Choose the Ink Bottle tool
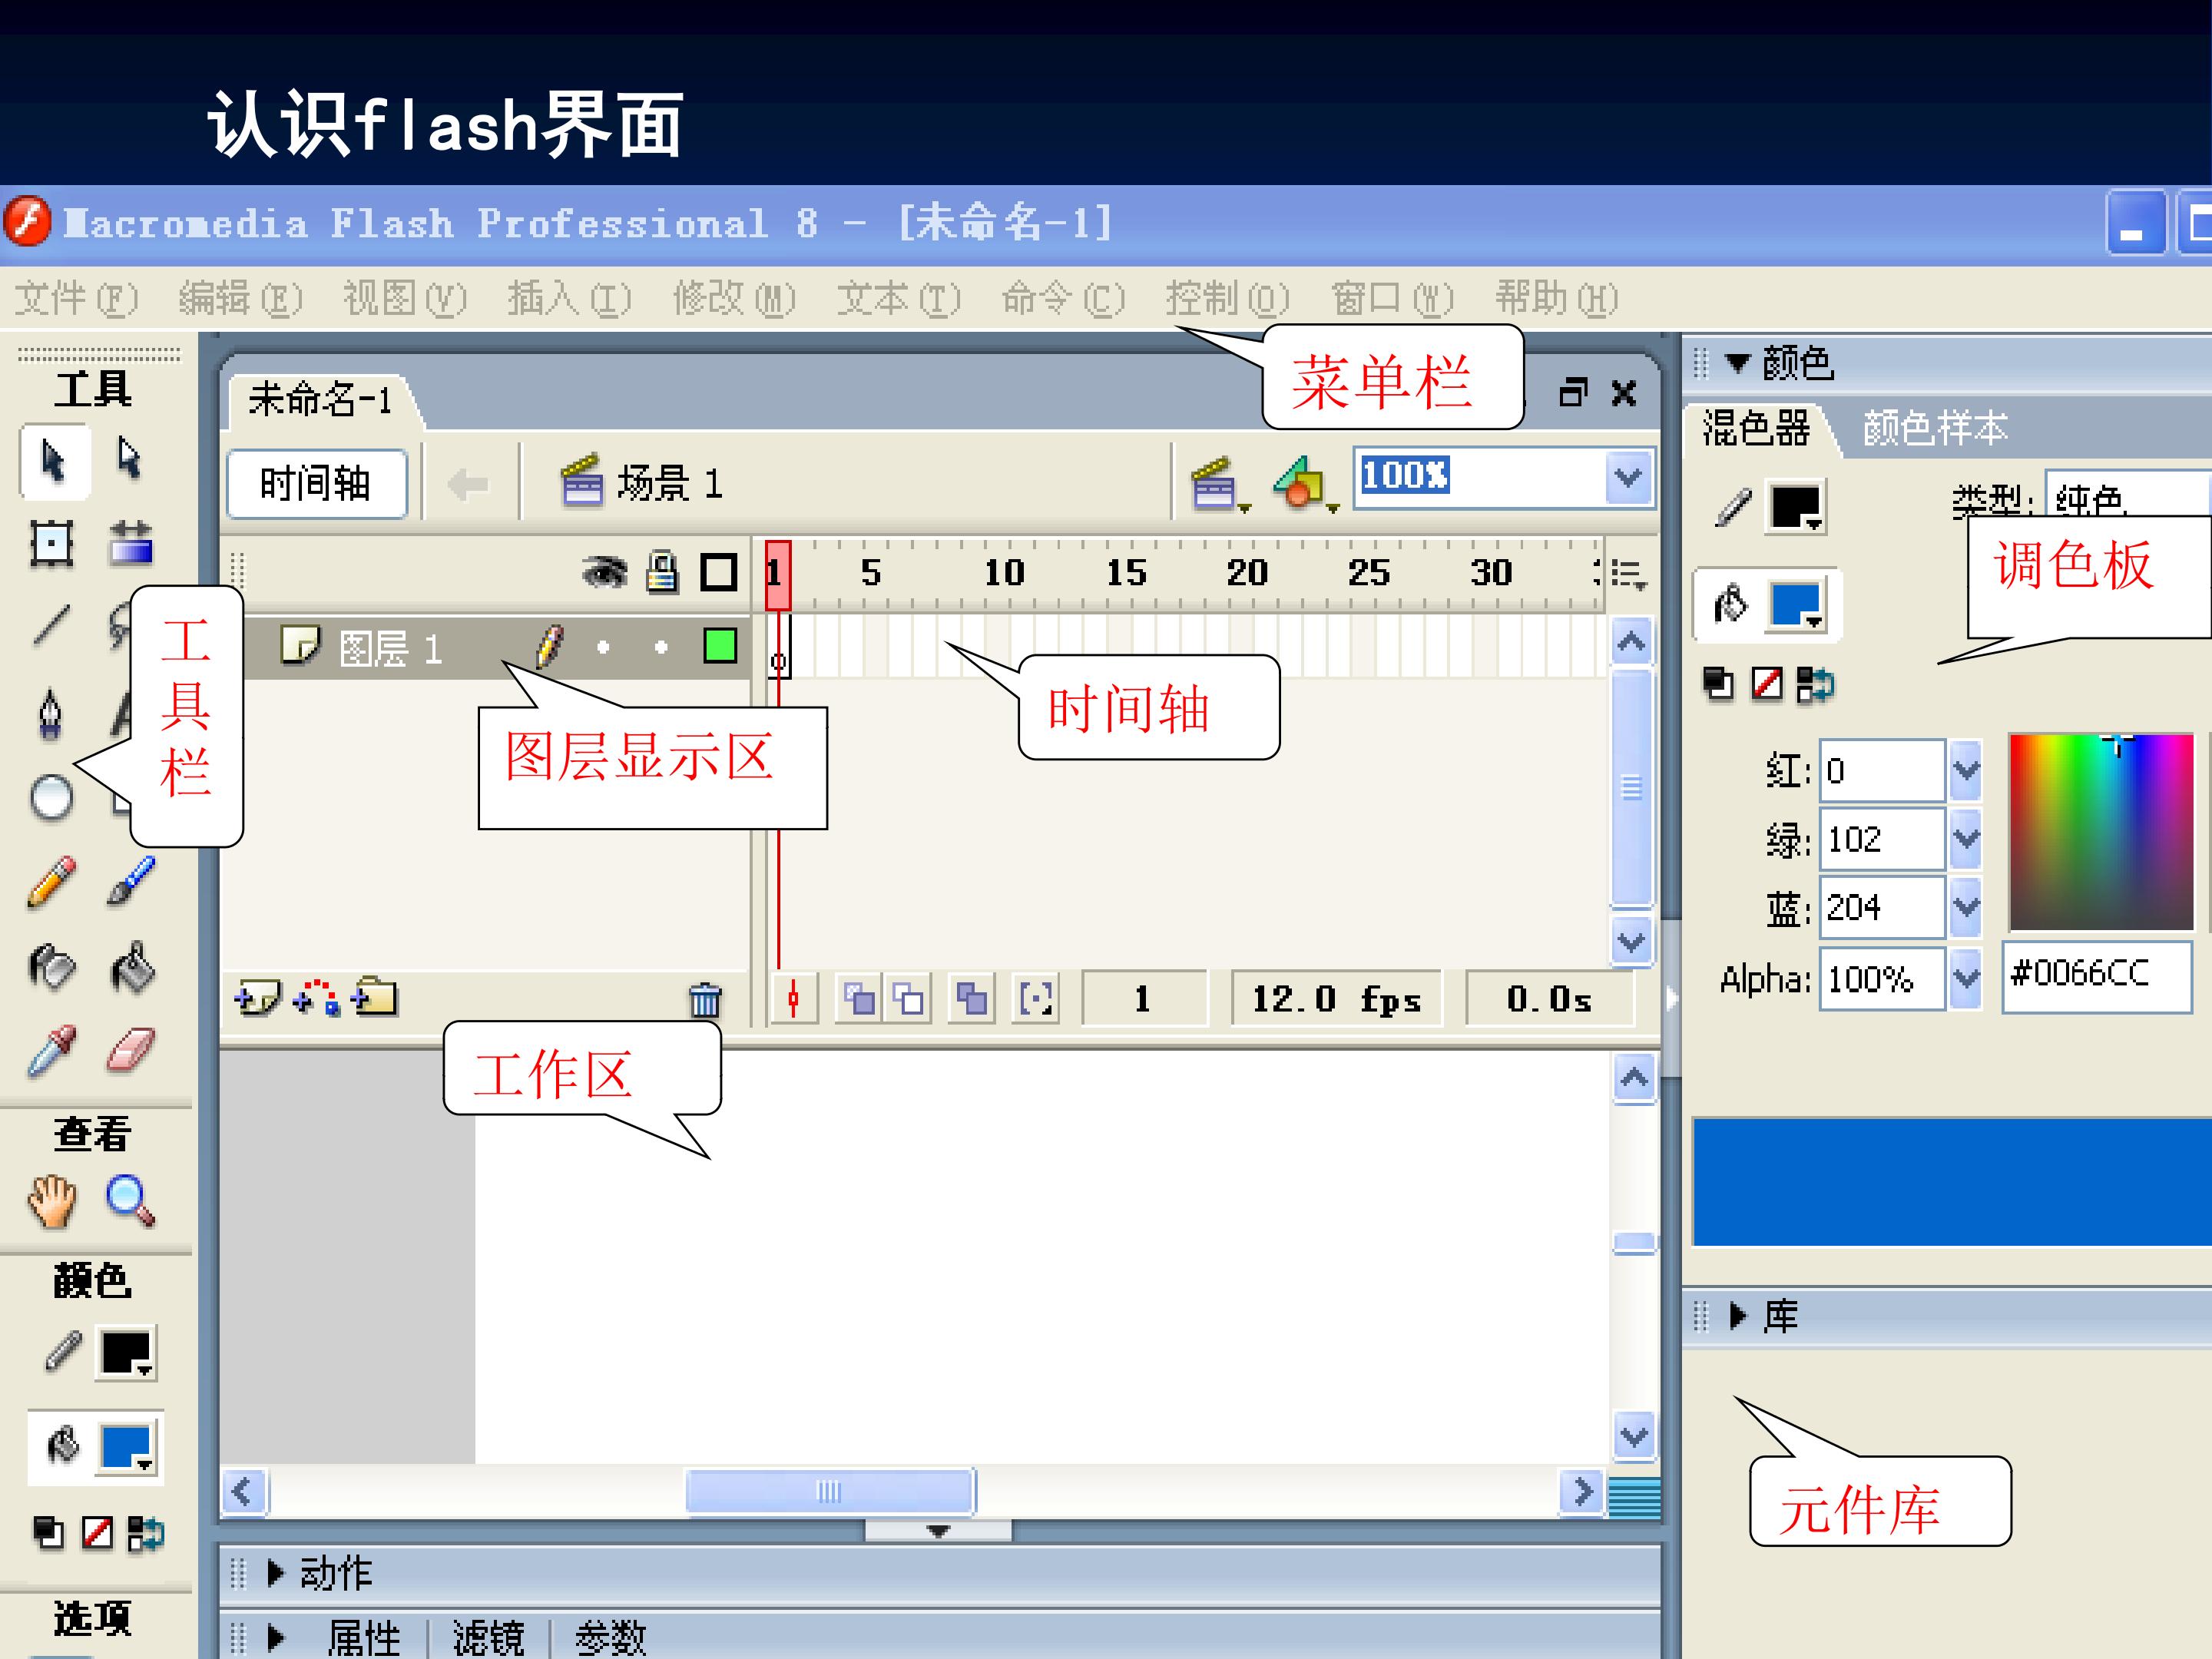 point(51,967)
